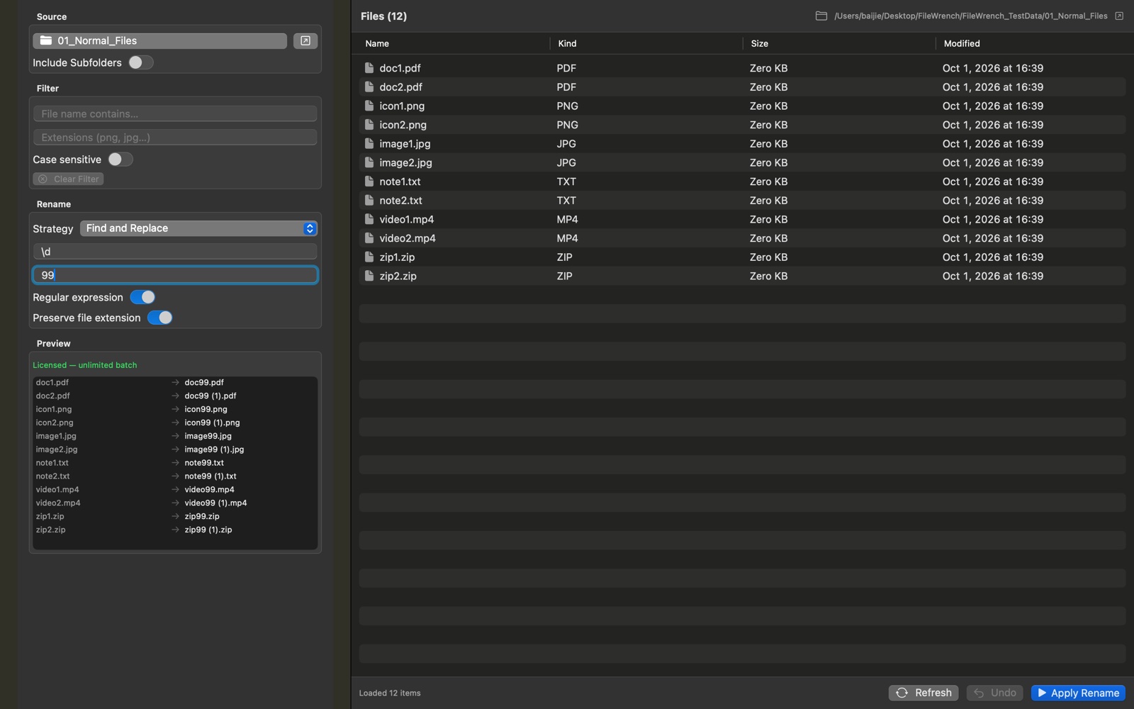Sort files by Modified column header
The width and height of the screenshot is (1134, 709).
(962, 43)
